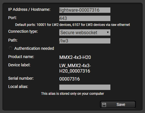Click into the Port field showing 443

tap(85, 18)
